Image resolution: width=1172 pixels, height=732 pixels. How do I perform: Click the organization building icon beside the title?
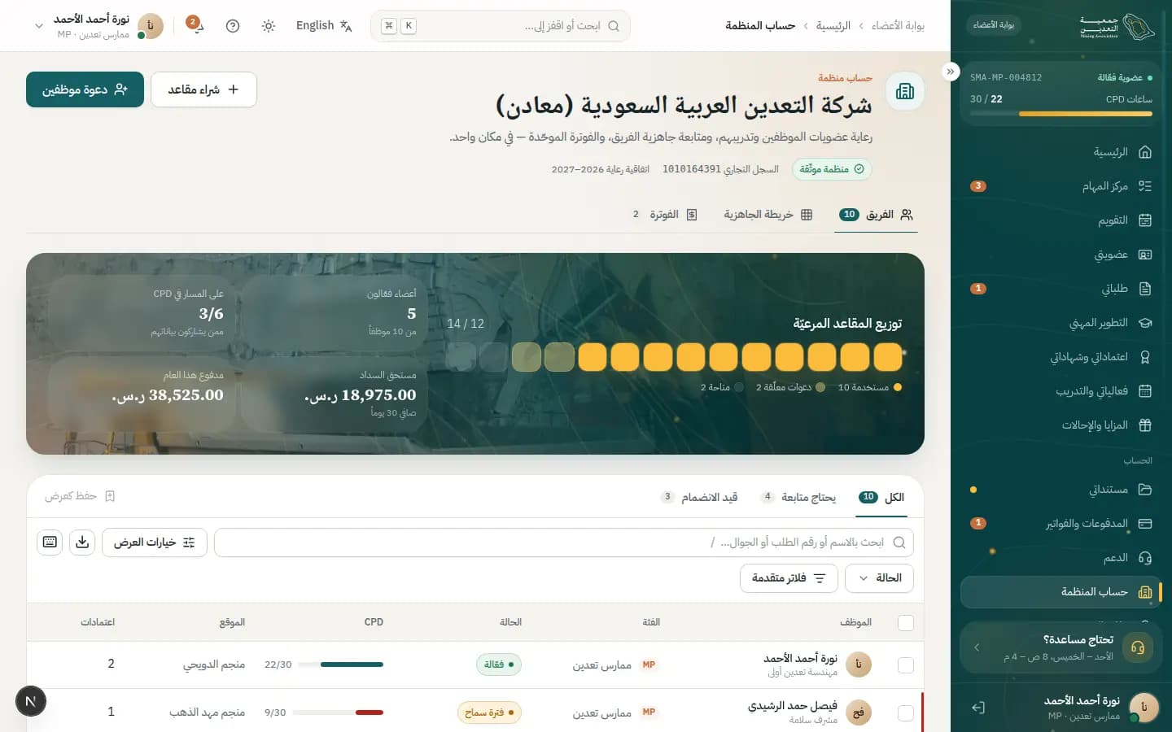[905, 91]
